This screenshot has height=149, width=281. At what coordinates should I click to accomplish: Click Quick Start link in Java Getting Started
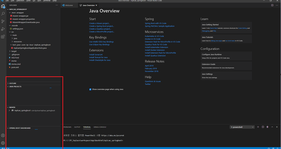(213, 28)
